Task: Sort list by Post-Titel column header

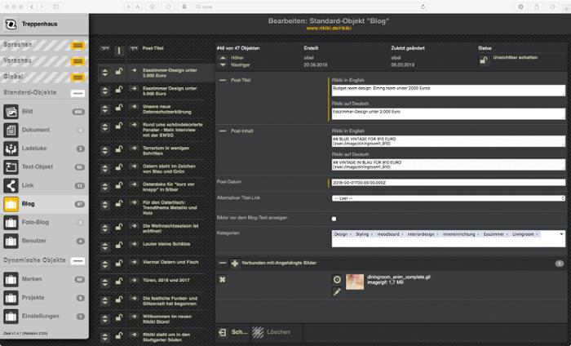Action: coord(153,48)
